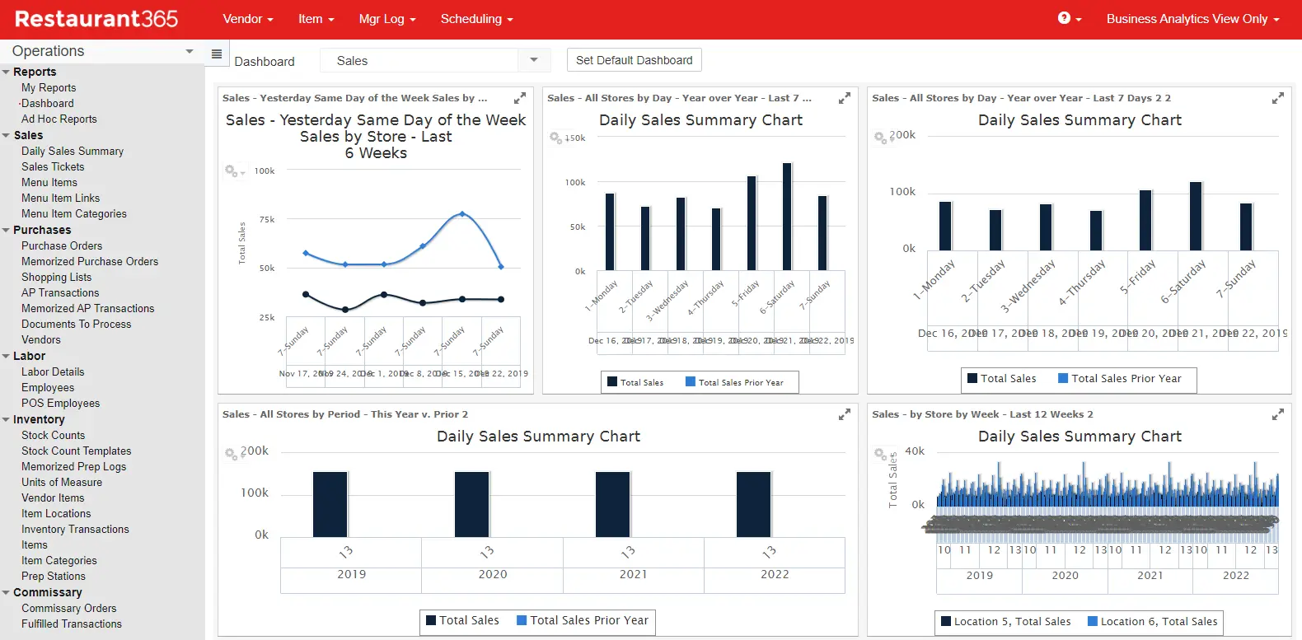This screenshot has width=1302, height=640.
Task: Toggle the sidebar hamburger menu icon
Action: point(217,54)
